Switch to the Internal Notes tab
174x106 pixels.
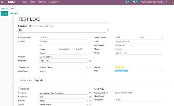coord(26,80)
